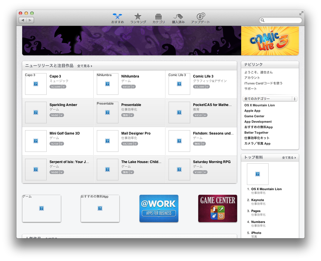321x261 pixels.
Task: Click the back navigation arrow
Action: point(22,20)
